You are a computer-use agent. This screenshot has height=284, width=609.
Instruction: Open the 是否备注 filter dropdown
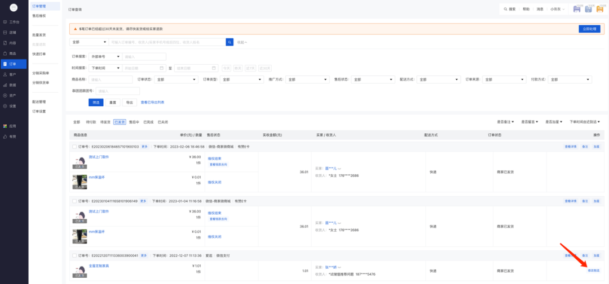[505, 121]
